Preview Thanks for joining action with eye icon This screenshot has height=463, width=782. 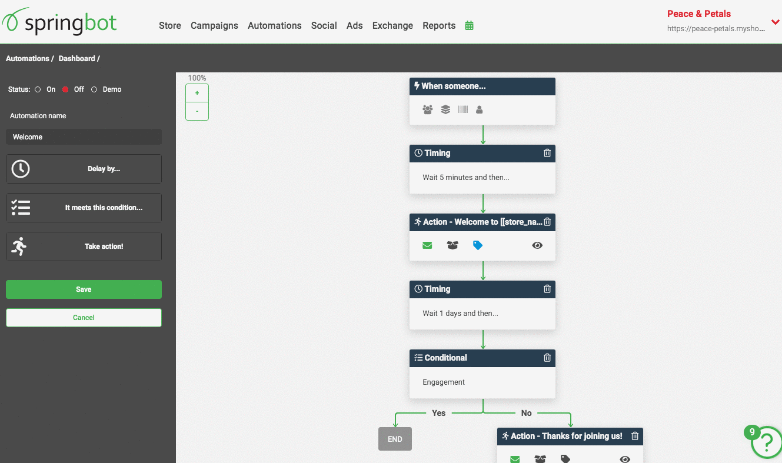[x=625, y=459]
